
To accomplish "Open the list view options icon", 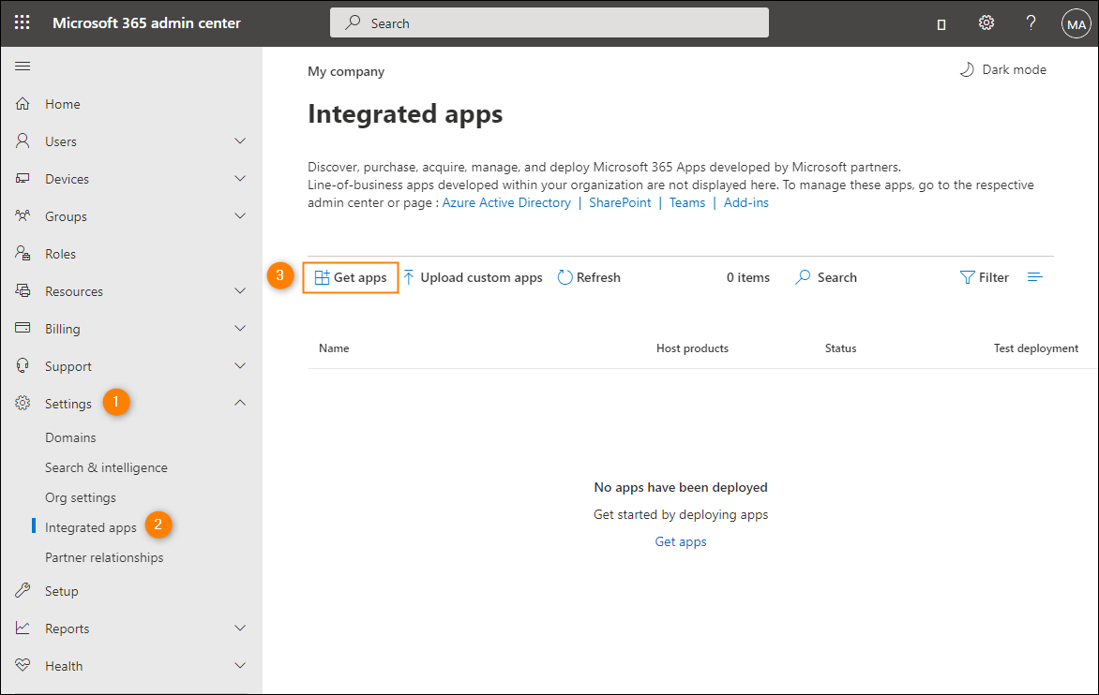I will pyautogui.click(x=1035, y=277).
